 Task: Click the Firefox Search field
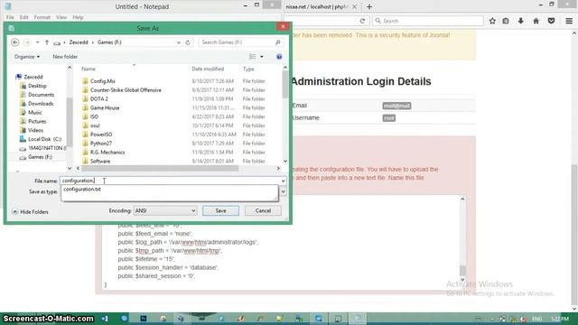427,21
